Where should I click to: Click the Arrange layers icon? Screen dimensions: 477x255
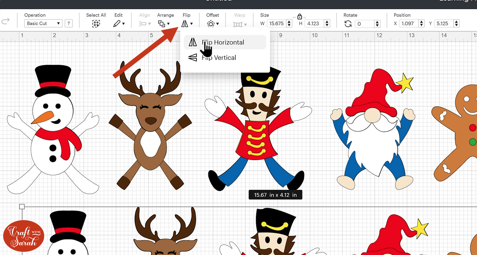pos(162,23)
